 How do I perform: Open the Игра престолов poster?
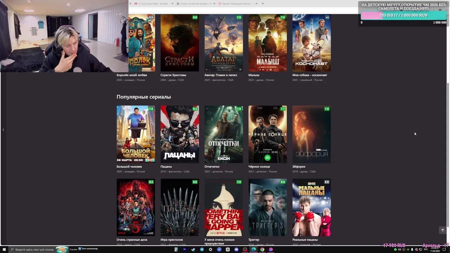[x=180, y=207]
